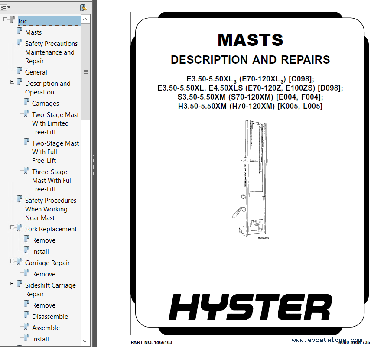
Task: Click the bookmarks panel scroll up arrow
Action: coord(85,19)
